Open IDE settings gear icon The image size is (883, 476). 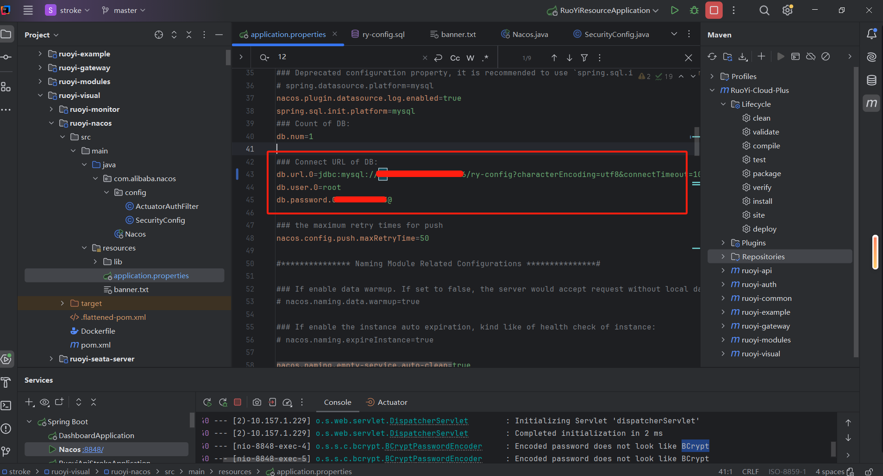point(788,10)
